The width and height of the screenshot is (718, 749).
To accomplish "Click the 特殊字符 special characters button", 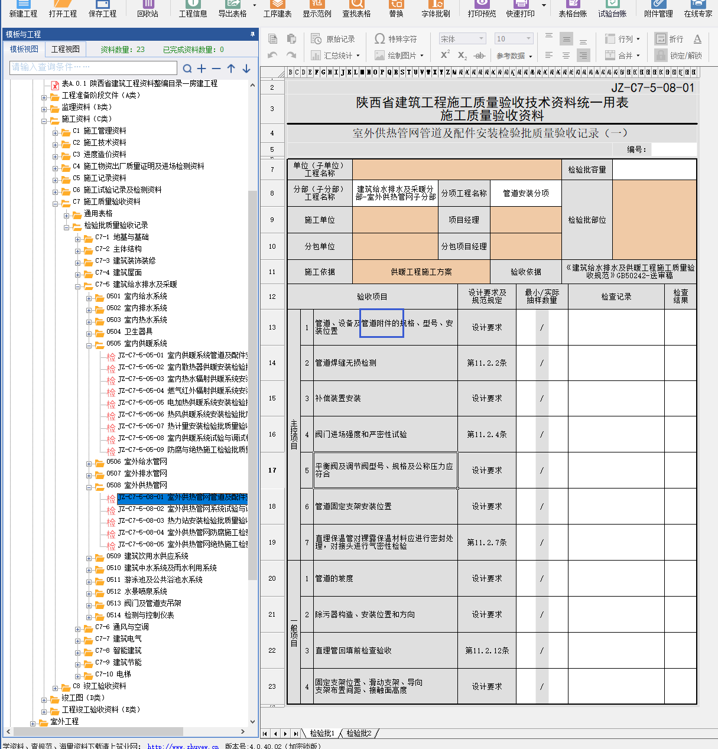I will click(x=396, y=39).
